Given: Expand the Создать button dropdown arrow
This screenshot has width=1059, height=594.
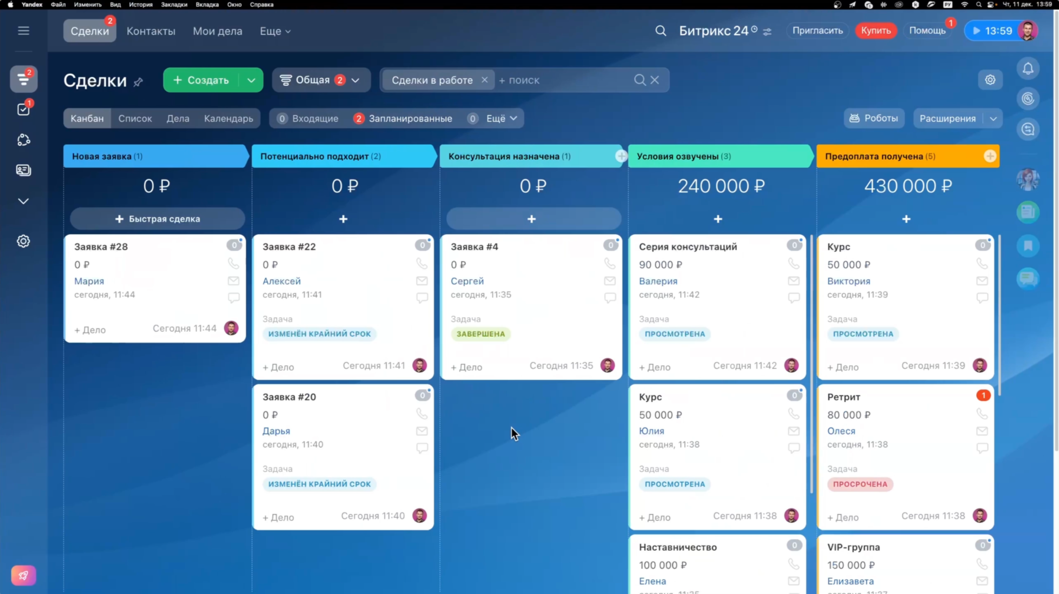Looking at the screenshot, I should 251,80.
